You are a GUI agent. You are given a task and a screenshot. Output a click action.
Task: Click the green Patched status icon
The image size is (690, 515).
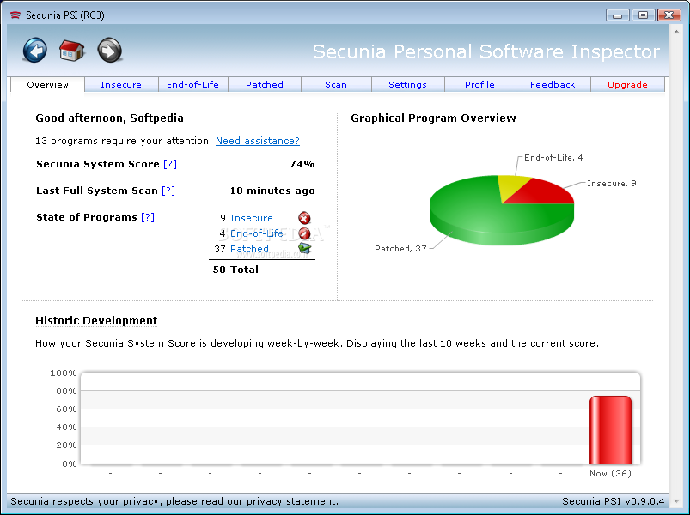tap(304, 249)
